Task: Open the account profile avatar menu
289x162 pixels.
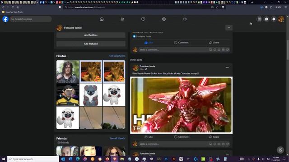Action: [281, 19]
